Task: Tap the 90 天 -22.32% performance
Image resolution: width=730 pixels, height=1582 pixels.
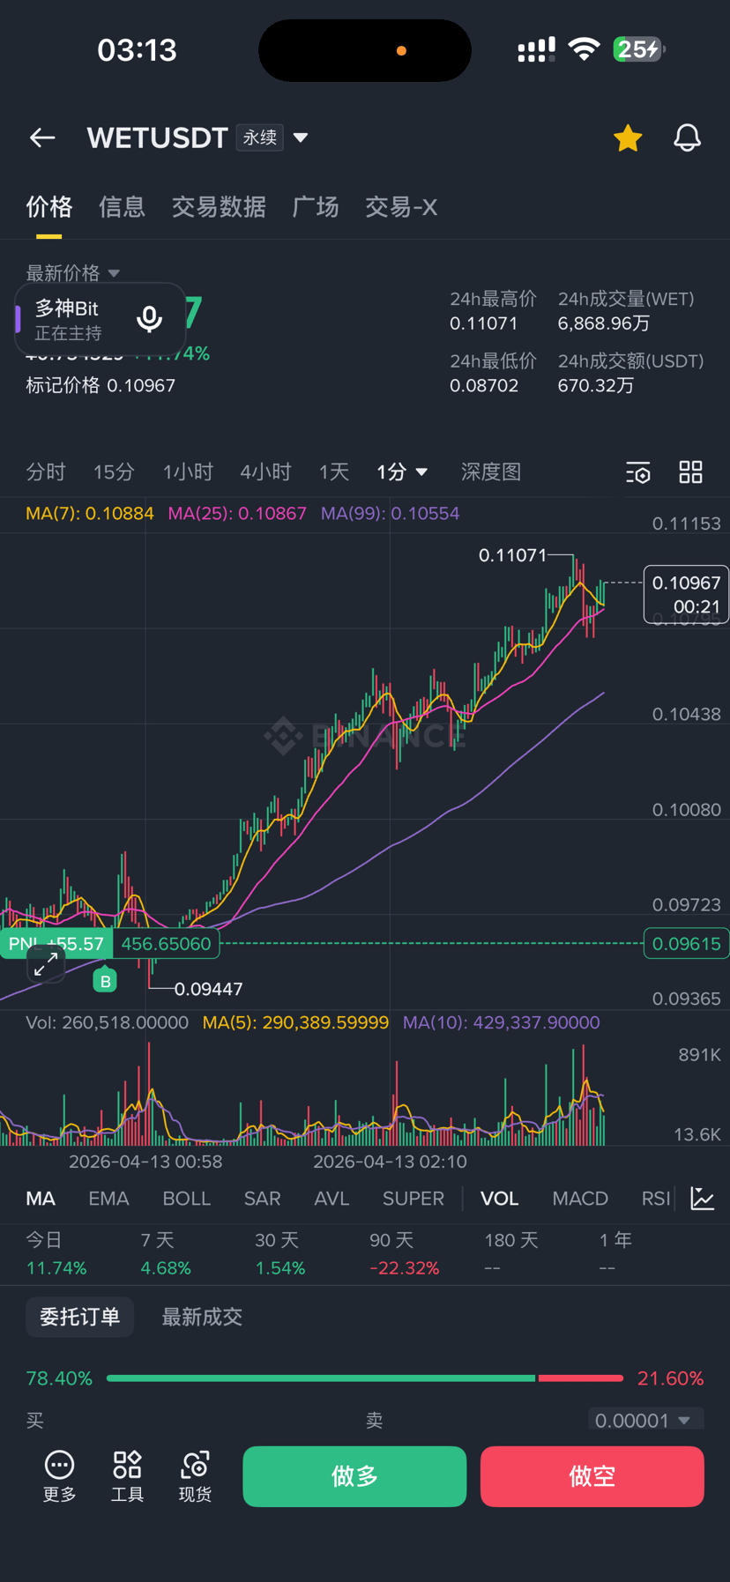Action: pyautogui.click(x=404, y=1254)
